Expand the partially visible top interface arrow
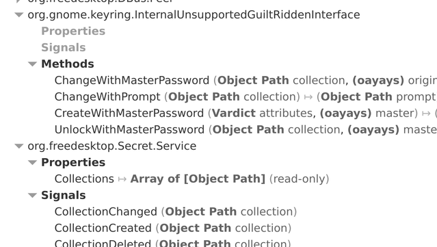 (19, 1)
